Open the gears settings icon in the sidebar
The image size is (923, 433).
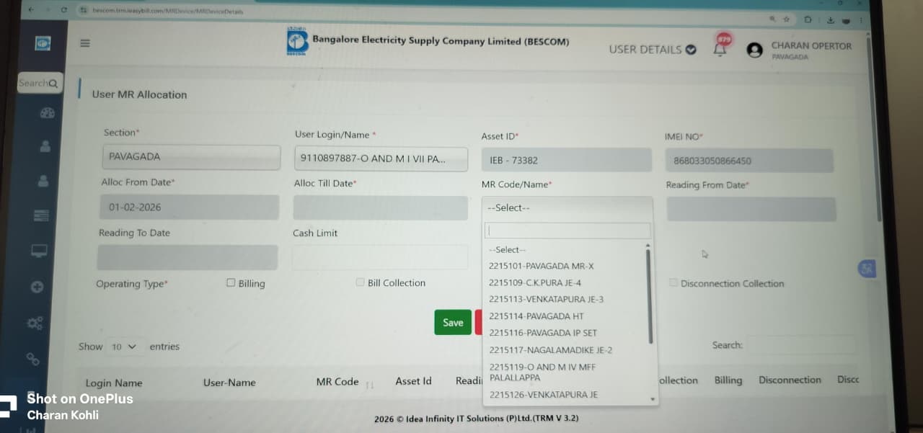point(35,323)
